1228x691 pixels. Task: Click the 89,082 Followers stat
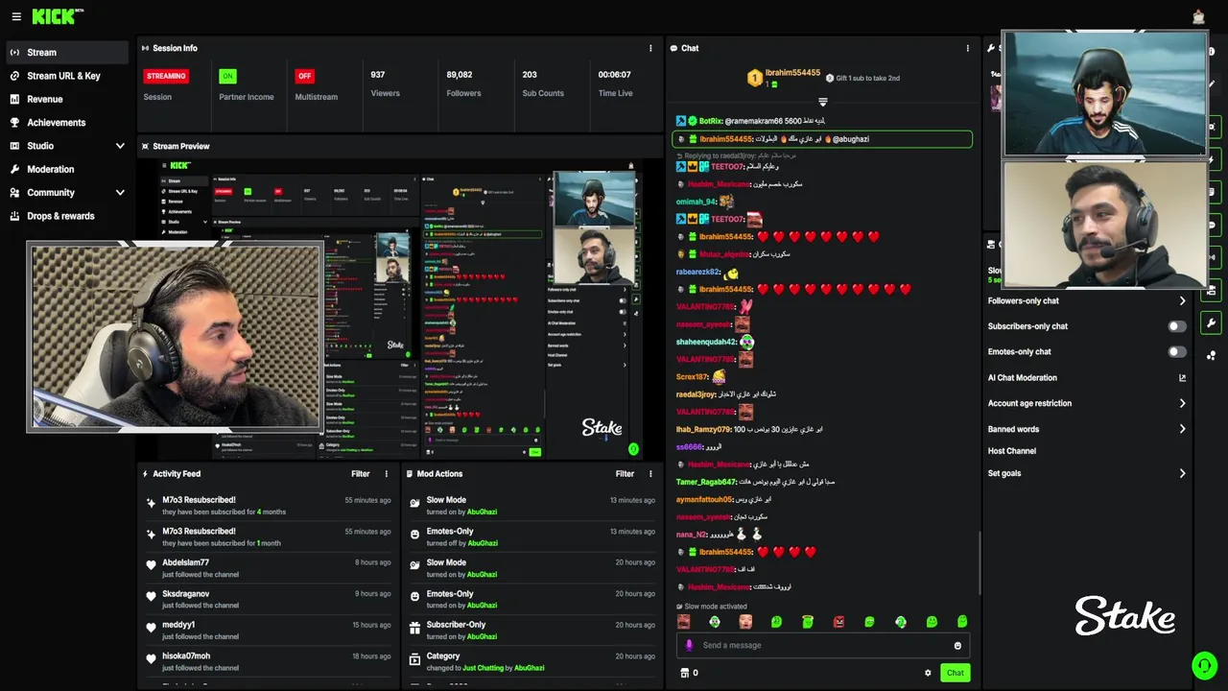point(463,84)
